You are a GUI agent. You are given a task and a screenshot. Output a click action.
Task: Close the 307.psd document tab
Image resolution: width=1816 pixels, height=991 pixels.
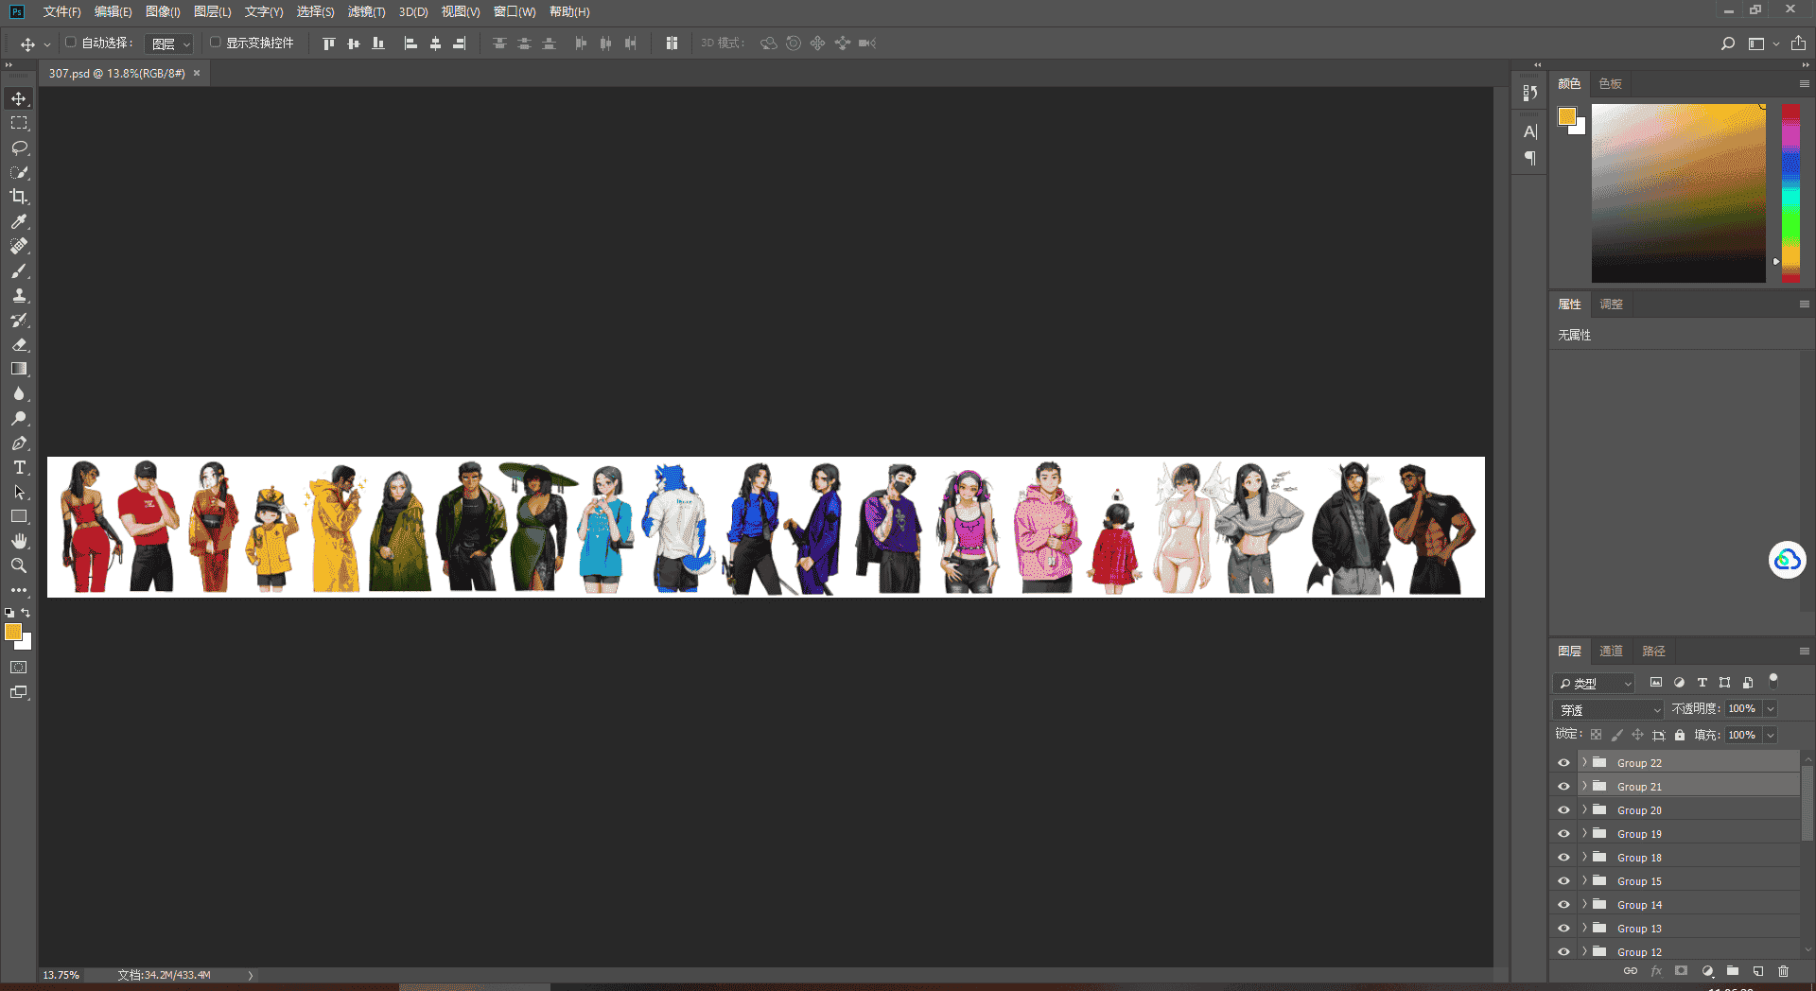[197, 73]
